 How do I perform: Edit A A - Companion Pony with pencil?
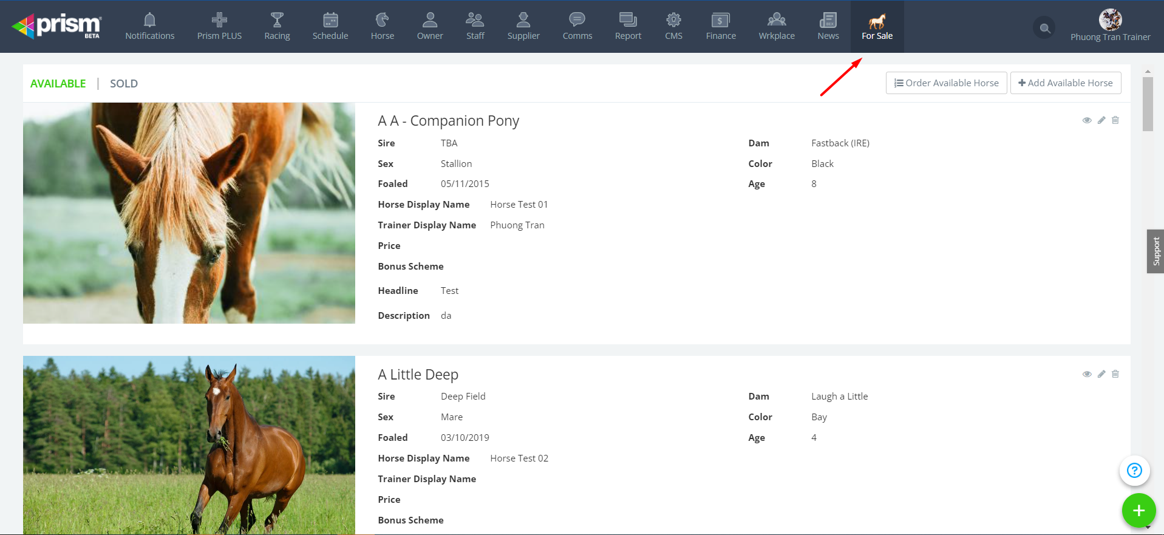pos(1101,120)
